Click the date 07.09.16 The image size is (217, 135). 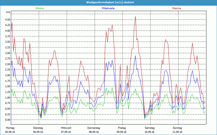pyautogui.click(x=66, y=132)
